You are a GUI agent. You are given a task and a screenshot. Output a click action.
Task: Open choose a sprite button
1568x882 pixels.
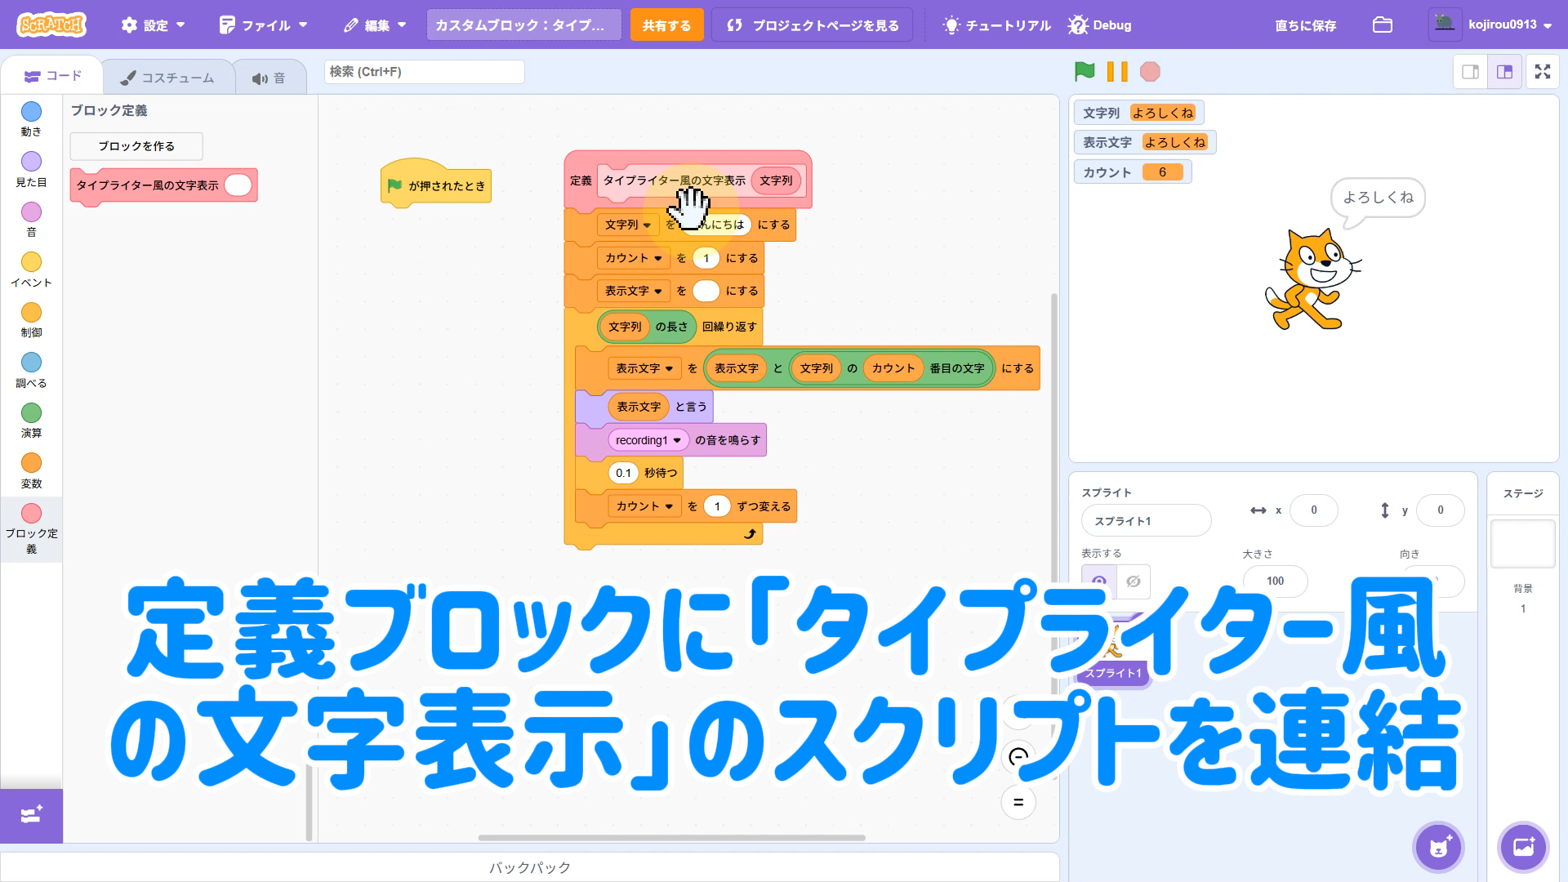[x=1438, y=847]
